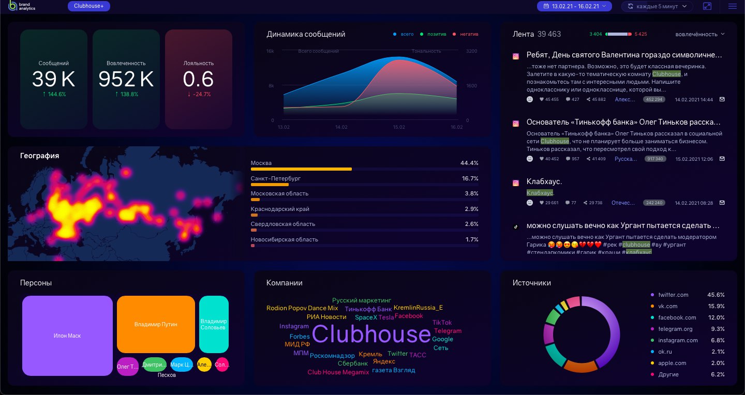The image size is (745, 395).
Task: Click 'instagram.com' source legend entry
Action: pos(688,340)
